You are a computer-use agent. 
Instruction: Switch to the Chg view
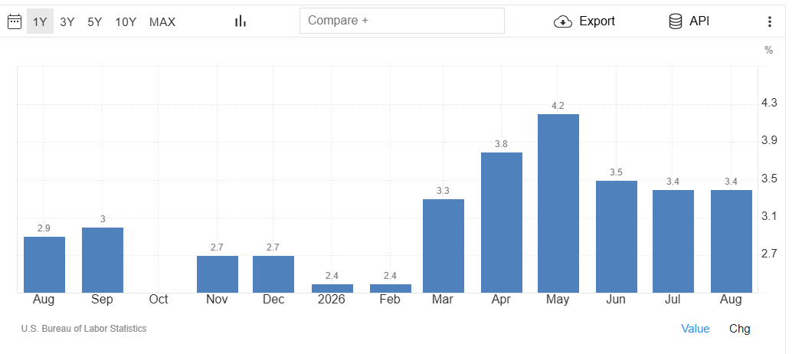click(740, 329)
